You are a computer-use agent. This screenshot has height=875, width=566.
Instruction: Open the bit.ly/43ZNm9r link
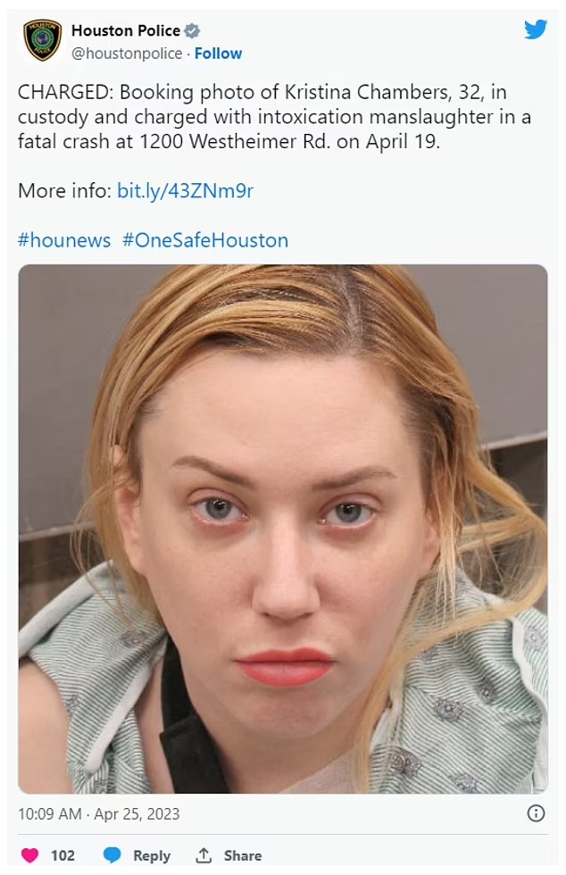186,191
